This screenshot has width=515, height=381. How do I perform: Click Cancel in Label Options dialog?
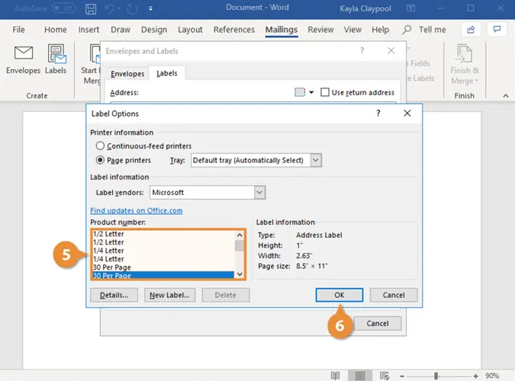tap(394, 295)
